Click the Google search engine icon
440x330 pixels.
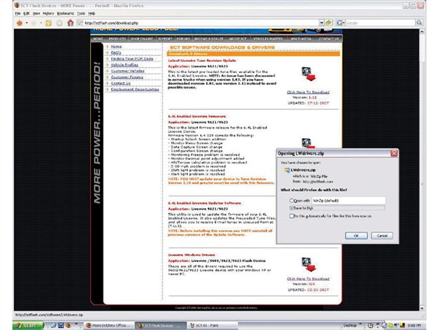[339, 23]
